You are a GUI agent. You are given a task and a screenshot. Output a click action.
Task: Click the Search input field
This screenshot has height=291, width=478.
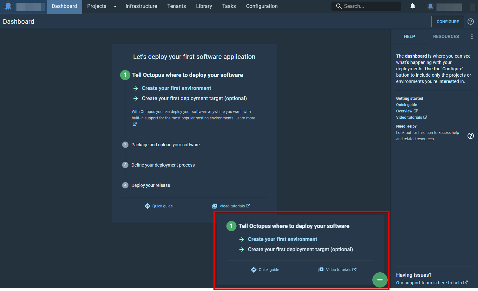[x=366, y=6]
